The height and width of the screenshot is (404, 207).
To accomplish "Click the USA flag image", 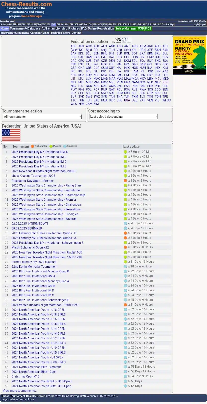I will click(x=11, y=135).
